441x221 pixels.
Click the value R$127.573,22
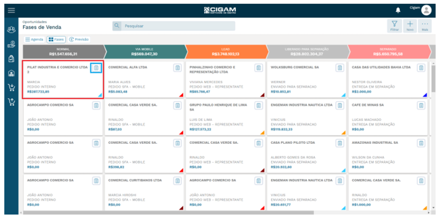click(200, 130)
